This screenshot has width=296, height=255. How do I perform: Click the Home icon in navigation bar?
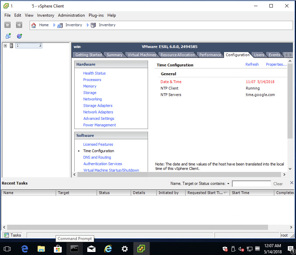point(34,25)
